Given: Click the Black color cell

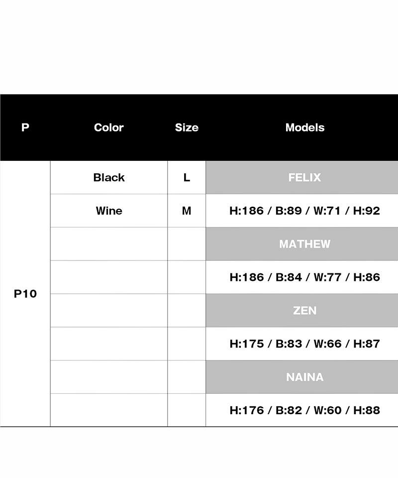Looking at the screenshot, I should pyautogui.click(x=108, y=178).
